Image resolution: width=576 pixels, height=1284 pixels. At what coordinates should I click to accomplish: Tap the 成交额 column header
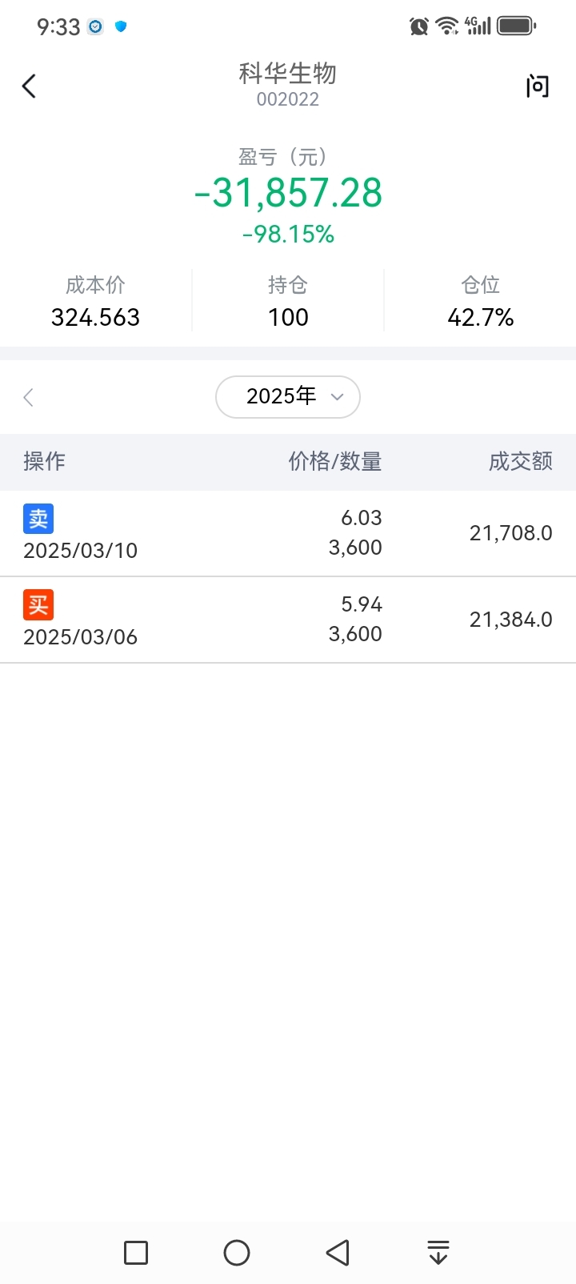[x=520, y=461]
